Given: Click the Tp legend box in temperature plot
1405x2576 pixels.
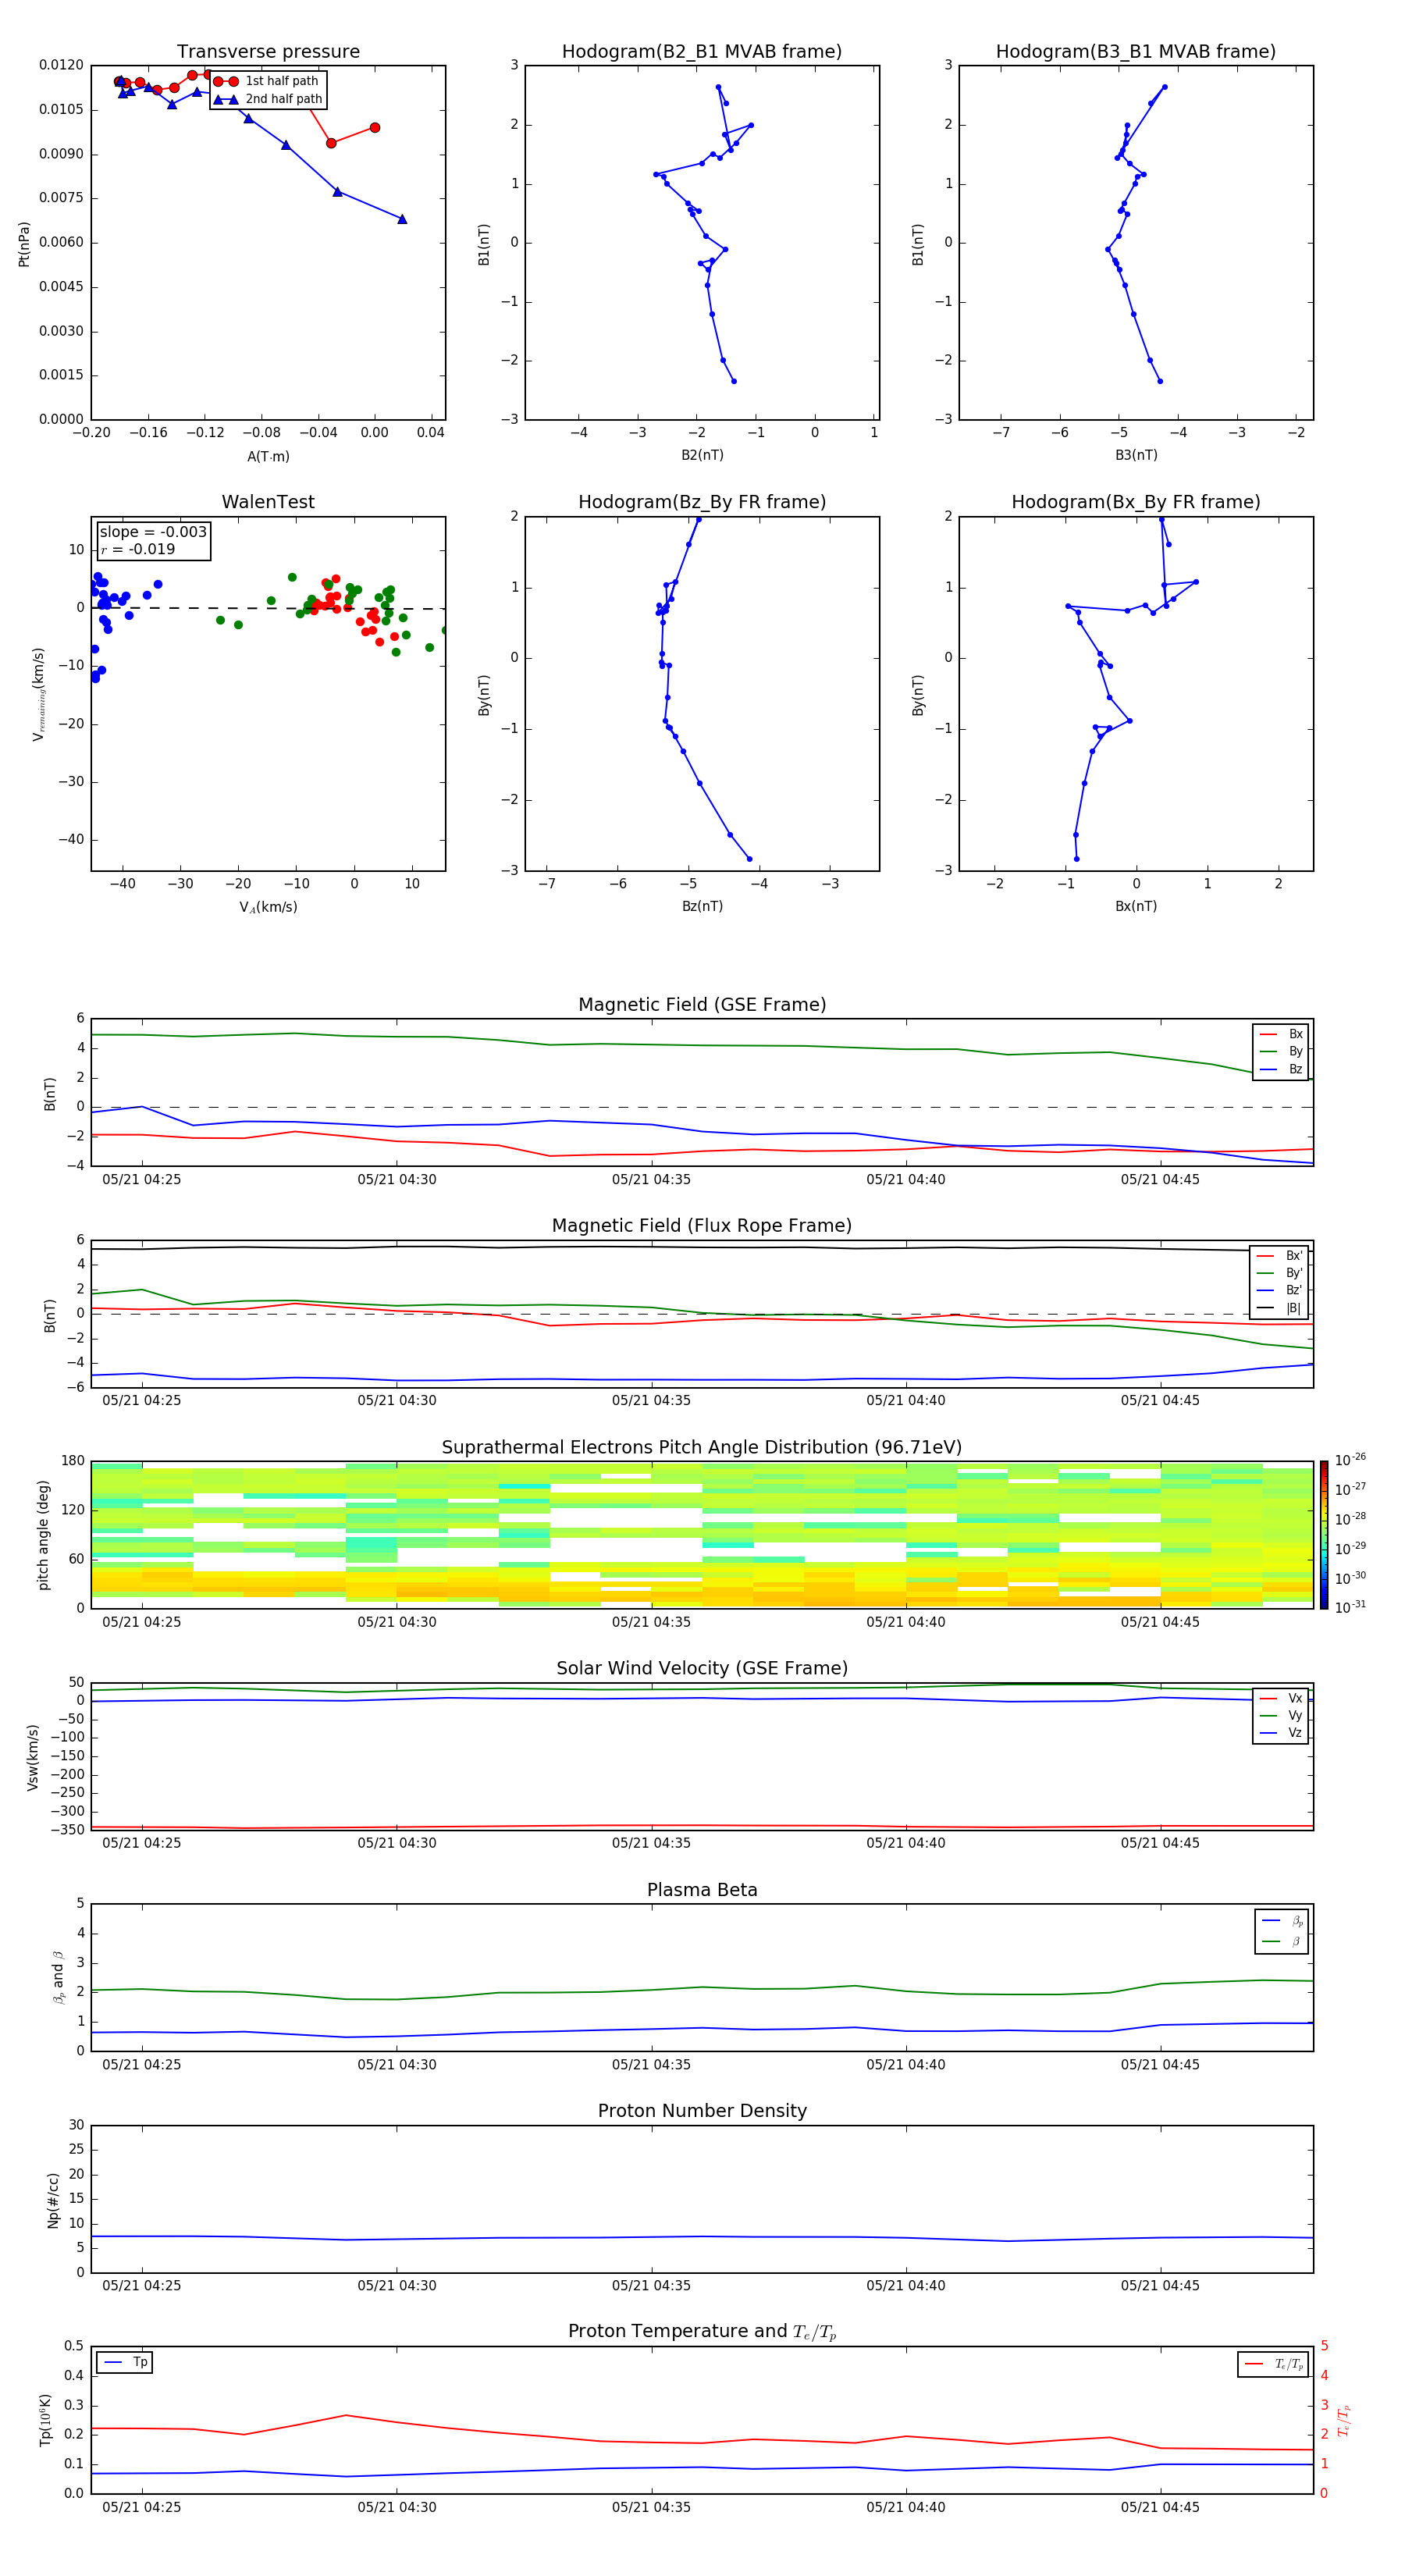Looking at the screenshot, I should [125, 2362].
